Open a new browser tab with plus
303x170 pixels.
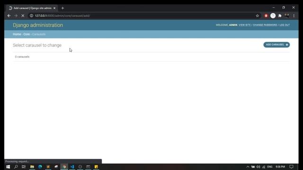(62, 8)
